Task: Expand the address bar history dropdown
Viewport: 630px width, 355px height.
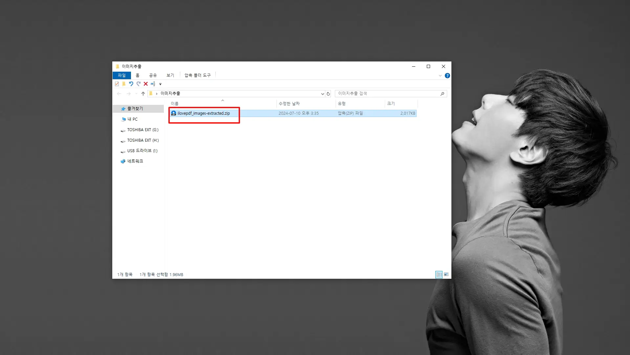Action: click(322, 94)
